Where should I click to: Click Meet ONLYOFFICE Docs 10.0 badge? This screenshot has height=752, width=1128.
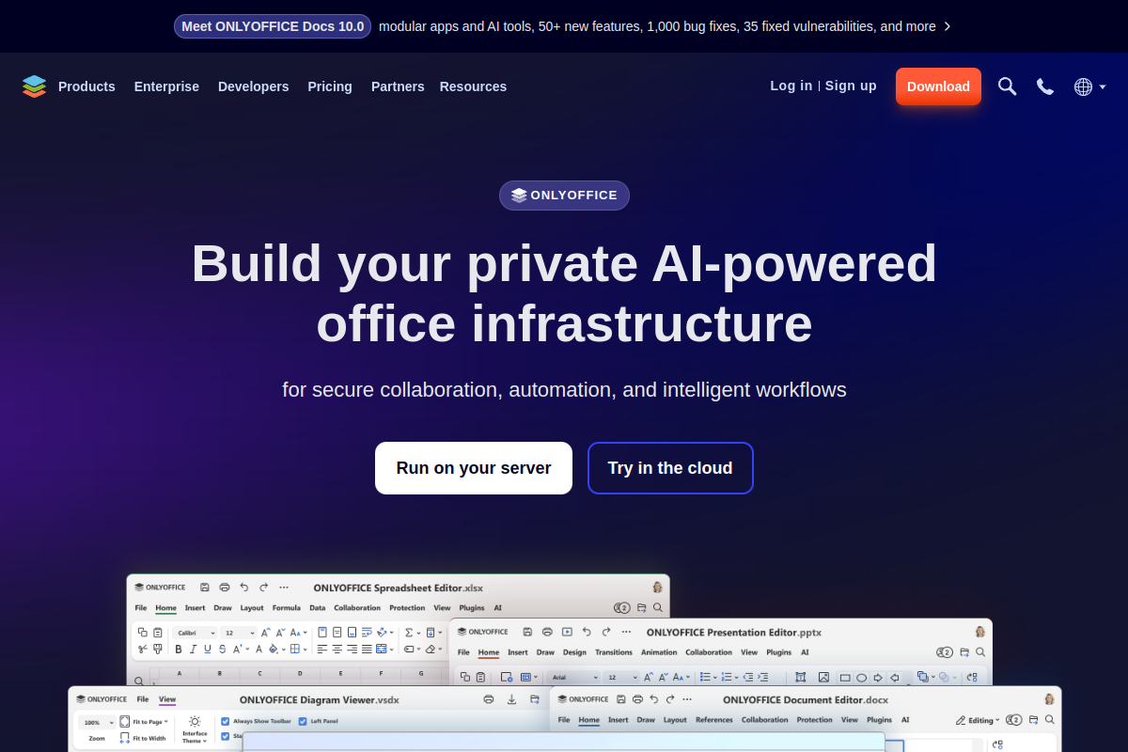(273, 26)
